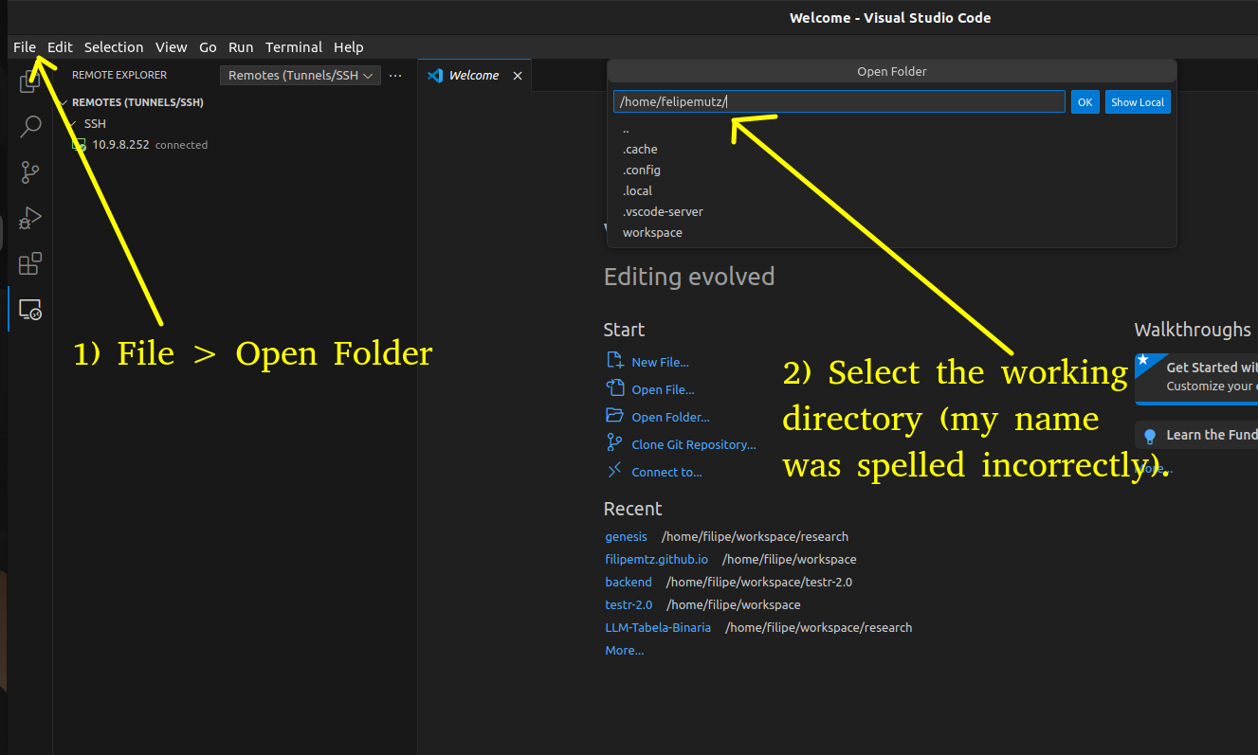Viewport: 1258px width, 755px height.
Task: Select the Remote Explorer activity icon
Action: tap(30, 309)
